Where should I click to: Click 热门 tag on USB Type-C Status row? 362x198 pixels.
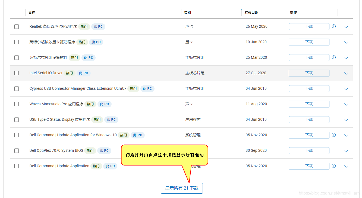pyautogui.click(x=97, y=120)
